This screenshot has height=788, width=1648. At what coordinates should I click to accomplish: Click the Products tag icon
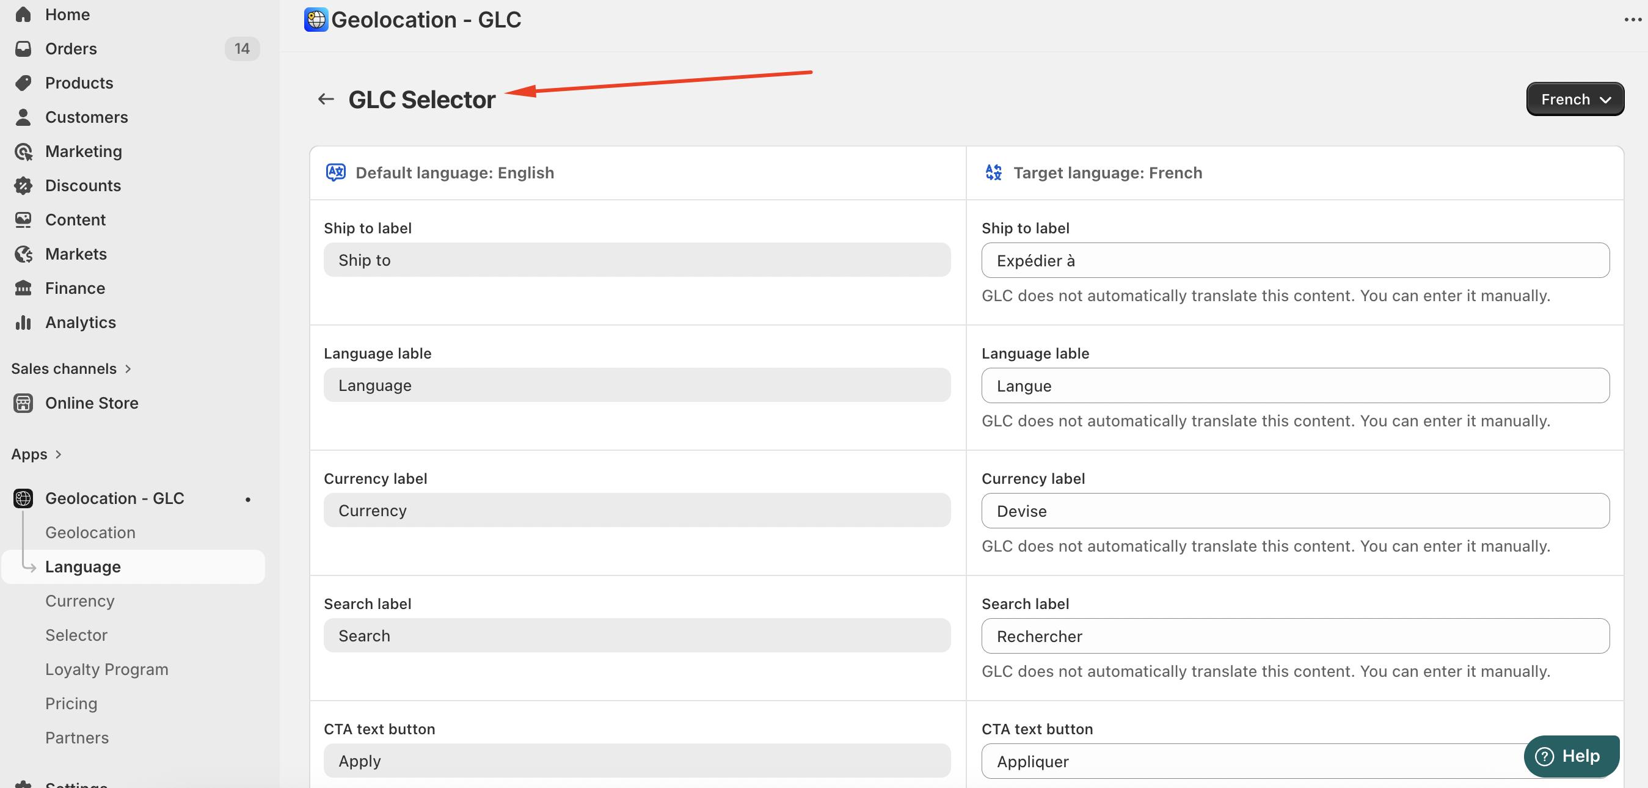coord(23,82)
